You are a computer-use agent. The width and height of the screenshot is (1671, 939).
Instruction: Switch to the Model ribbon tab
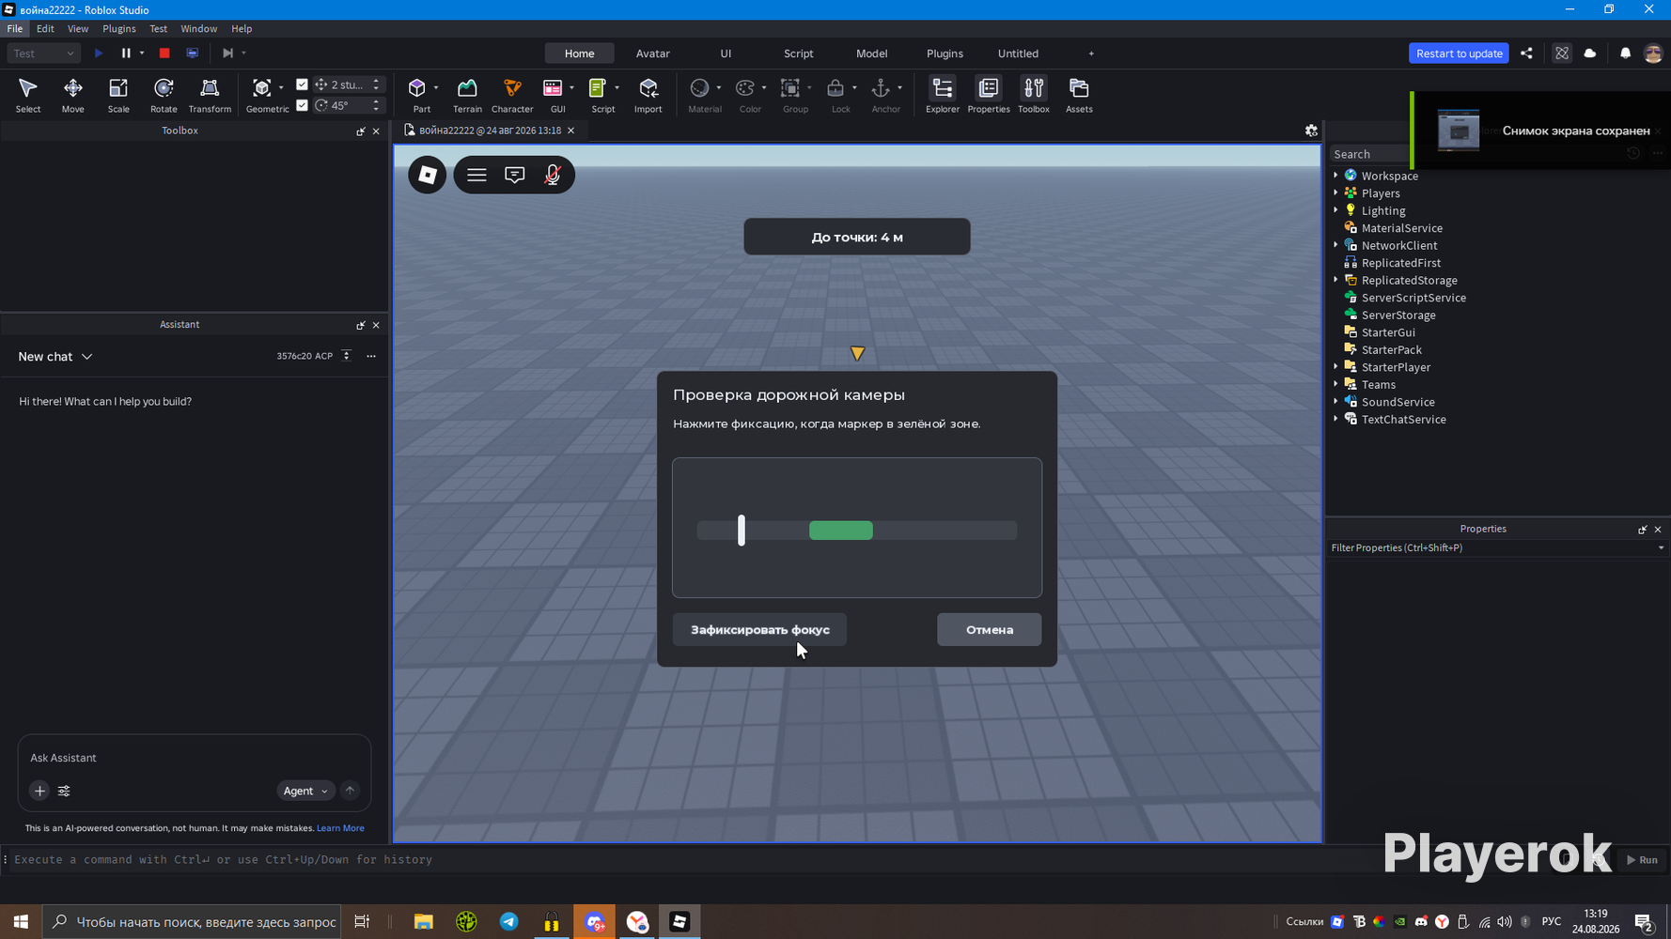click(x=872, y=54)
